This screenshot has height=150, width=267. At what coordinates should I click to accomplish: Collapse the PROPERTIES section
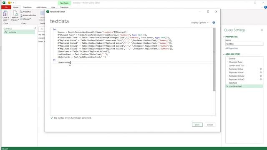(224, 37)
